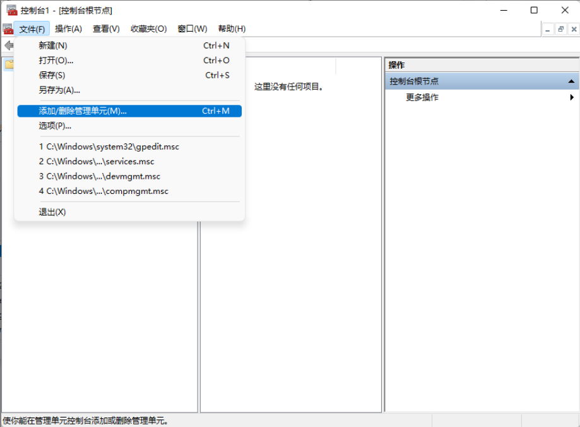Collapse the 控制台根节点 actions section
Viewport: 580px width, 427px height.
(571, 81)
